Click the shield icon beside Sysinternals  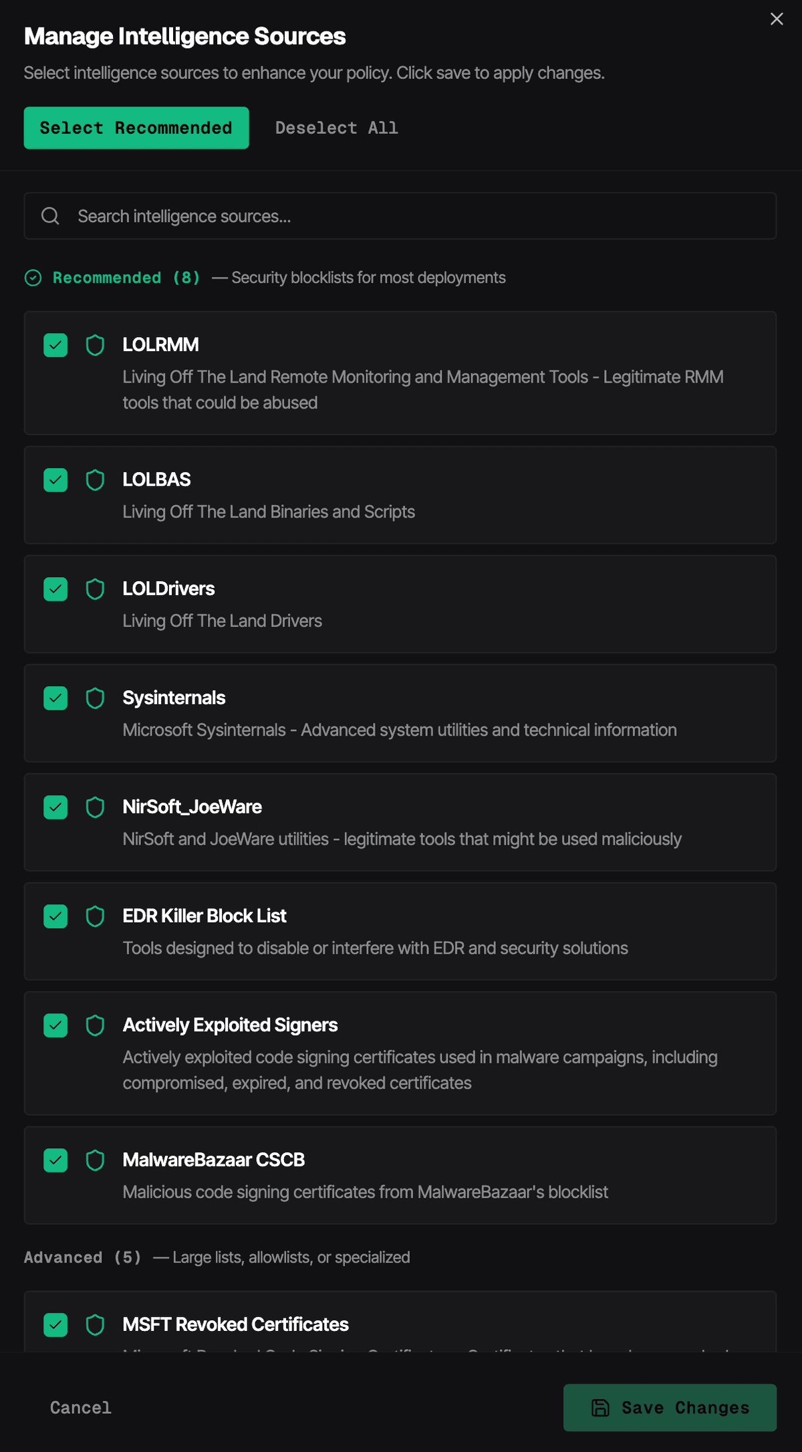tap(95, 698)
